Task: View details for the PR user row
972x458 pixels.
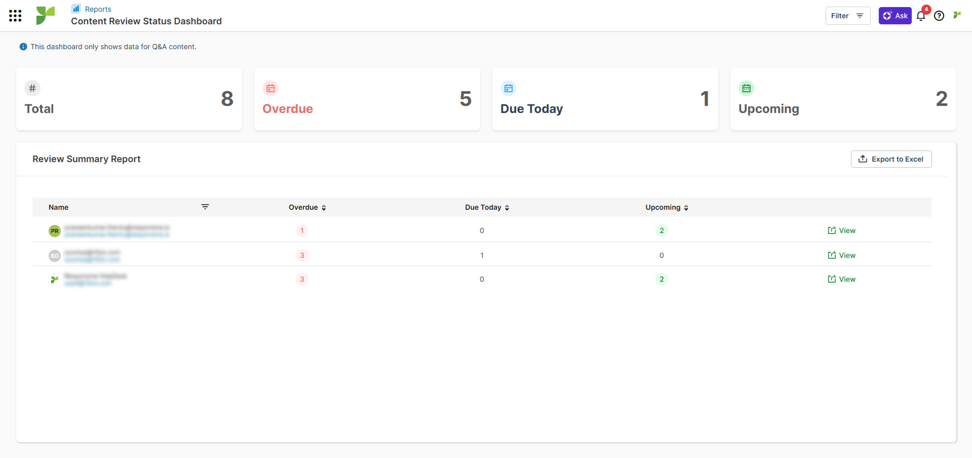Action: (x=841, y=231)
